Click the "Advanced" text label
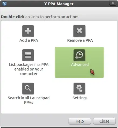 tap(80, 65)
